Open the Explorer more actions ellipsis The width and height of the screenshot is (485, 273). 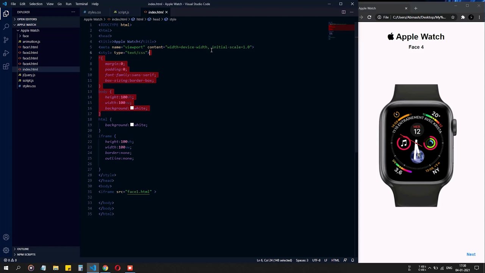coord(73,12)
